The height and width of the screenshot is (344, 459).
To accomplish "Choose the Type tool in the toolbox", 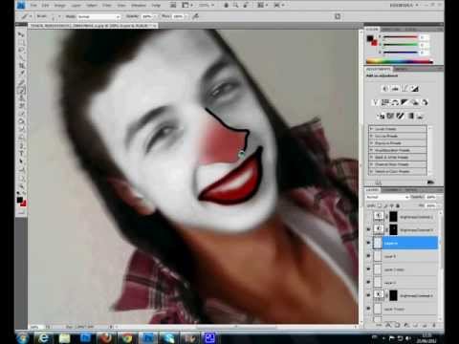I will point(22,153).
